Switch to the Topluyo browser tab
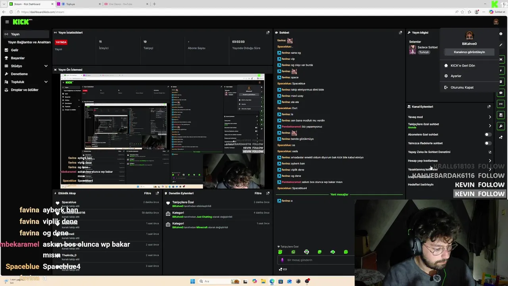Image resolution: width=508 pixels, height=286 pixels. click(78, 4)
